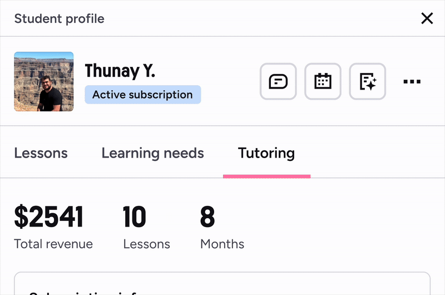Click the $2541 revenue figure
The height and width of the screenshot is (295, 445).
(49, 217)
